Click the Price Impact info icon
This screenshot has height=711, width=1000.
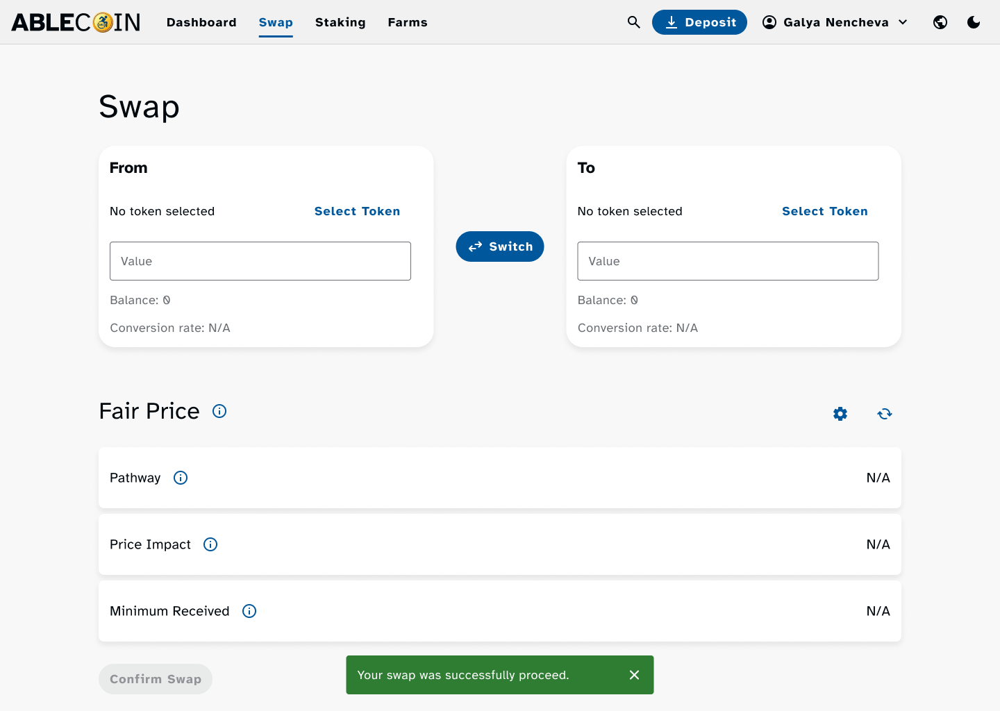point(210,544)
